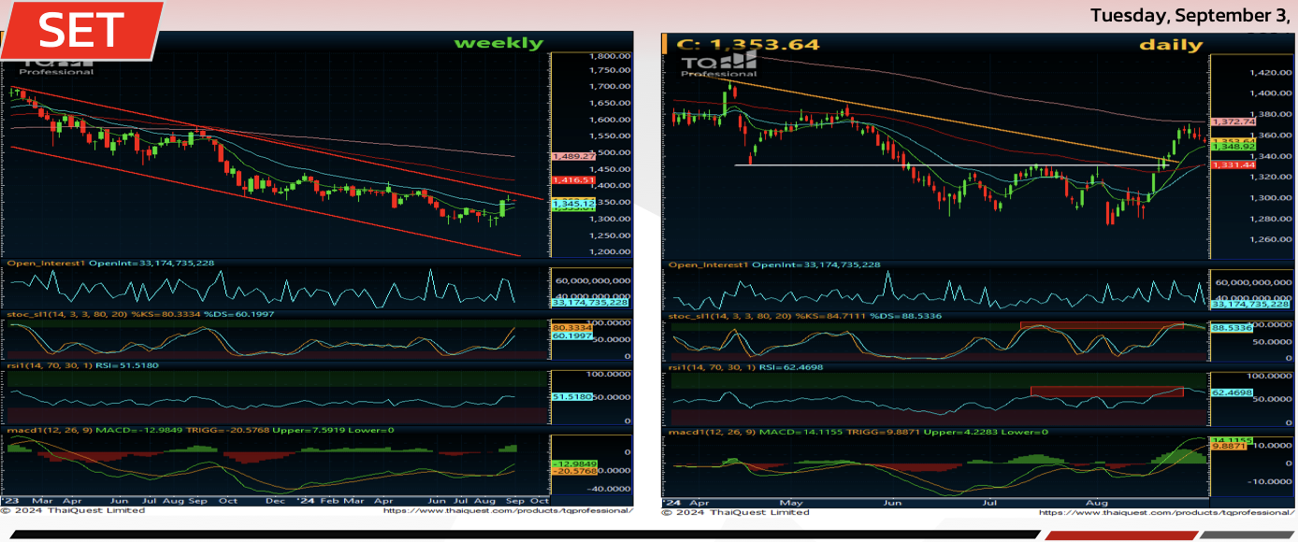Click Dec on the weekly time axis
The image size is (1298, 542).
pyautogui.click(x=273, y=501)
